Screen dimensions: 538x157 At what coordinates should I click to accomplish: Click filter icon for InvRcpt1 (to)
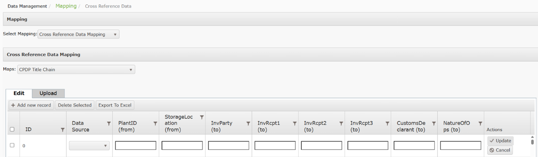pyautogui.click(x=295, y=123)
